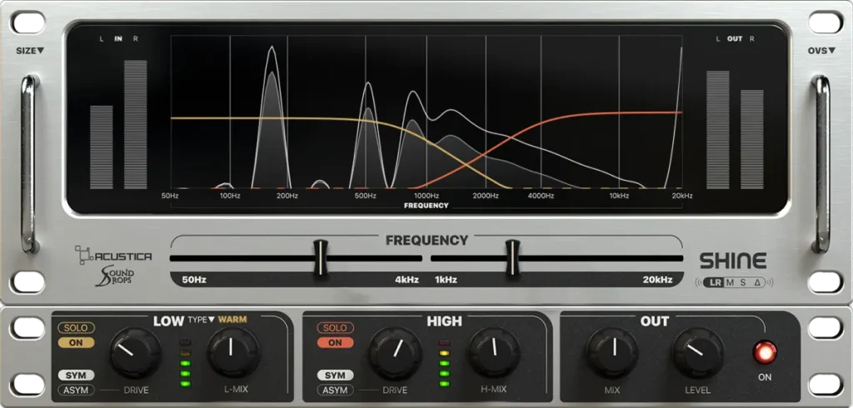The height and width of the screenshot is (408, 853).
Task: Select M mid processing mode
Action: [x=730, y=282]
